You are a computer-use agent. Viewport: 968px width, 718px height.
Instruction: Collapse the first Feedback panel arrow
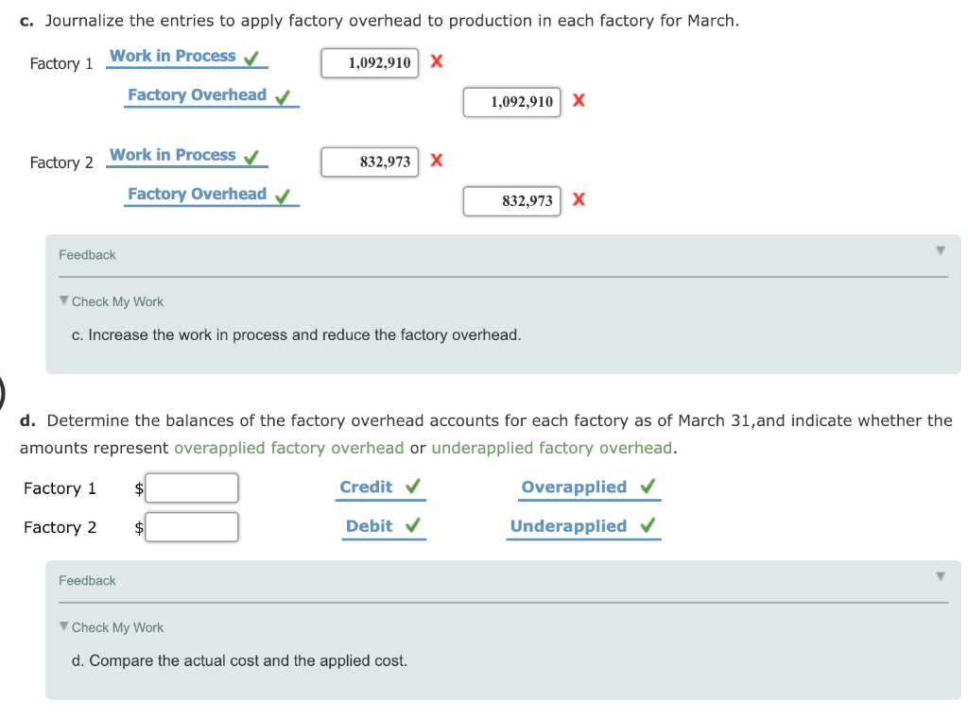click(940, 251)
